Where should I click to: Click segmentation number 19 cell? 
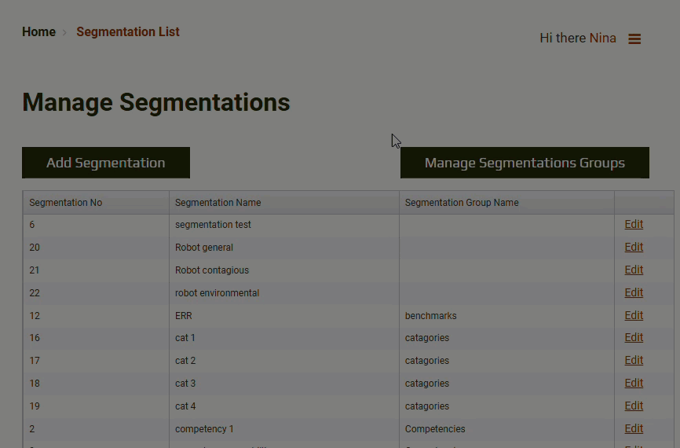tap(96, 406)
